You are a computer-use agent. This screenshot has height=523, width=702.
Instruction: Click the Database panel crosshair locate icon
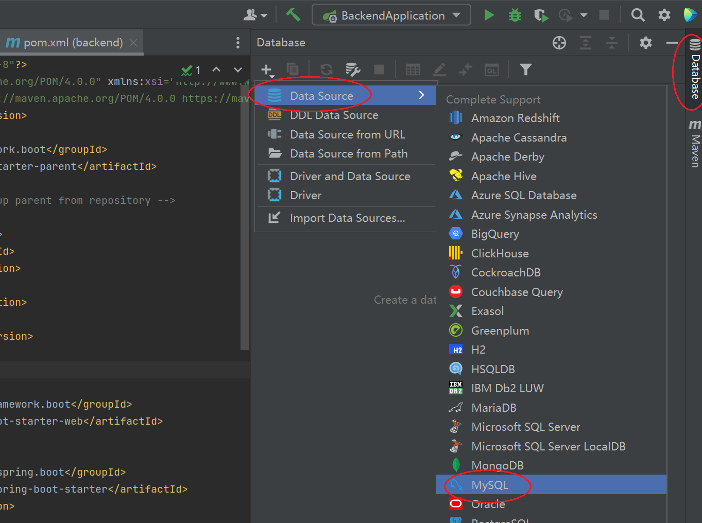[x=559, y=43]
